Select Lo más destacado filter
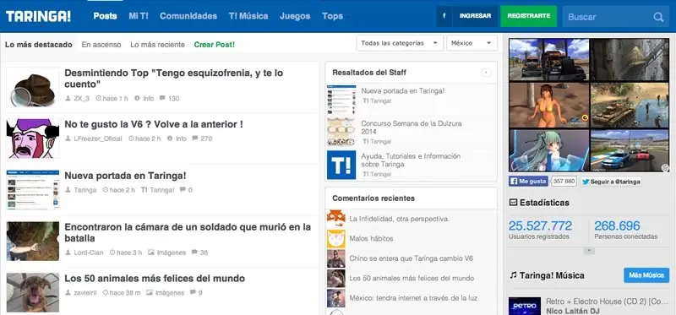The height and width of the screenshot is (315, 676). [38, 45]
